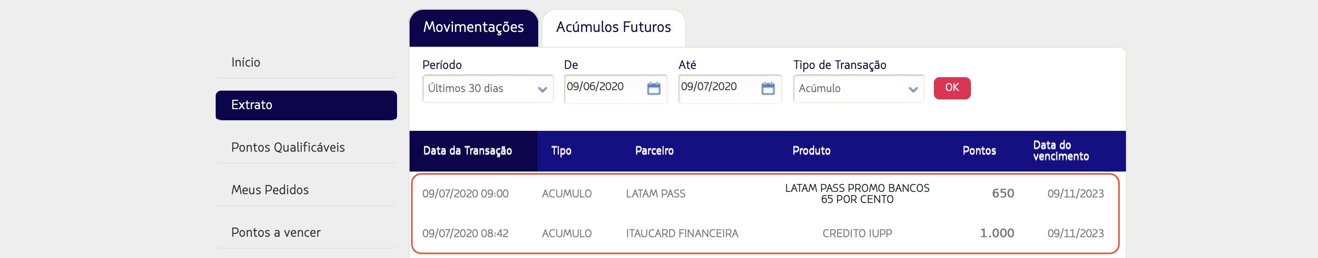Expand the Tipo de Transação dropdown
Screen dimensions: 1318x258
(x=858, y=88)
